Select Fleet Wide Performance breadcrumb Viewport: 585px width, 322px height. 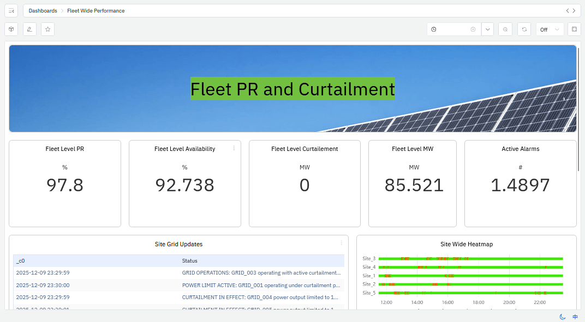click(x=95, y=11)
